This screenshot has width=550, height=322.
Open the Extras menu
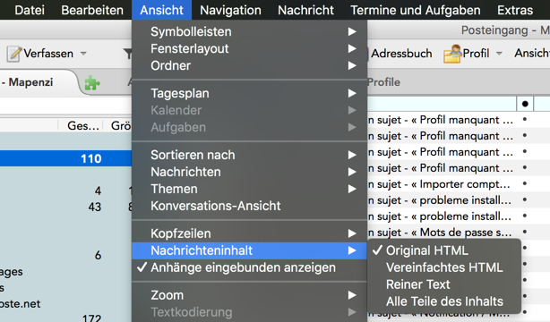[x=515, y=10]
